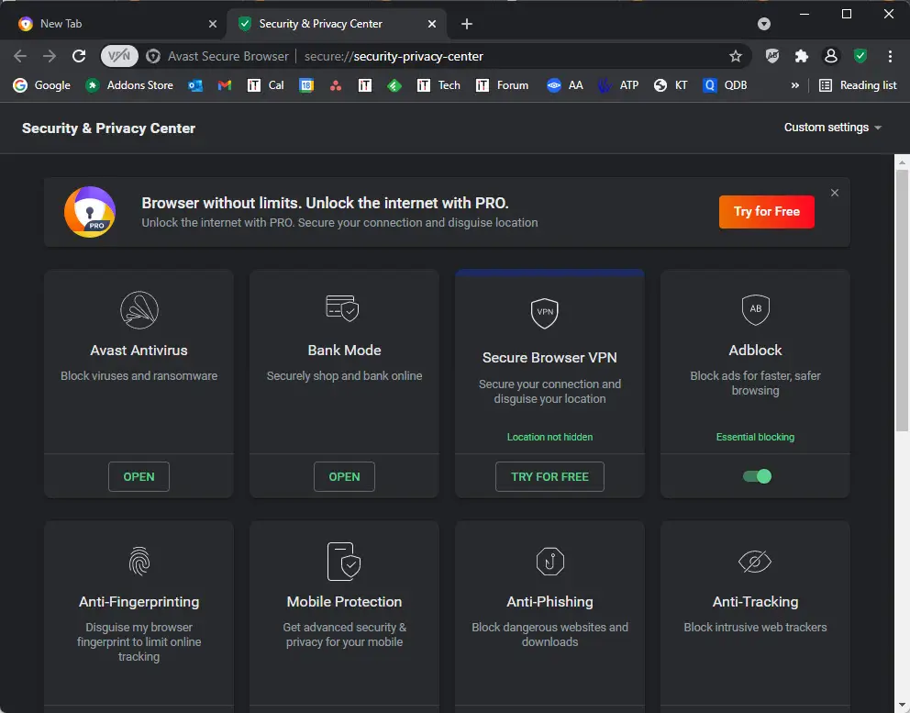The width and height of the screenshot is (910, 713).
Task: Click the Adblock AB shield icon
Action: (x=756, y=309)
